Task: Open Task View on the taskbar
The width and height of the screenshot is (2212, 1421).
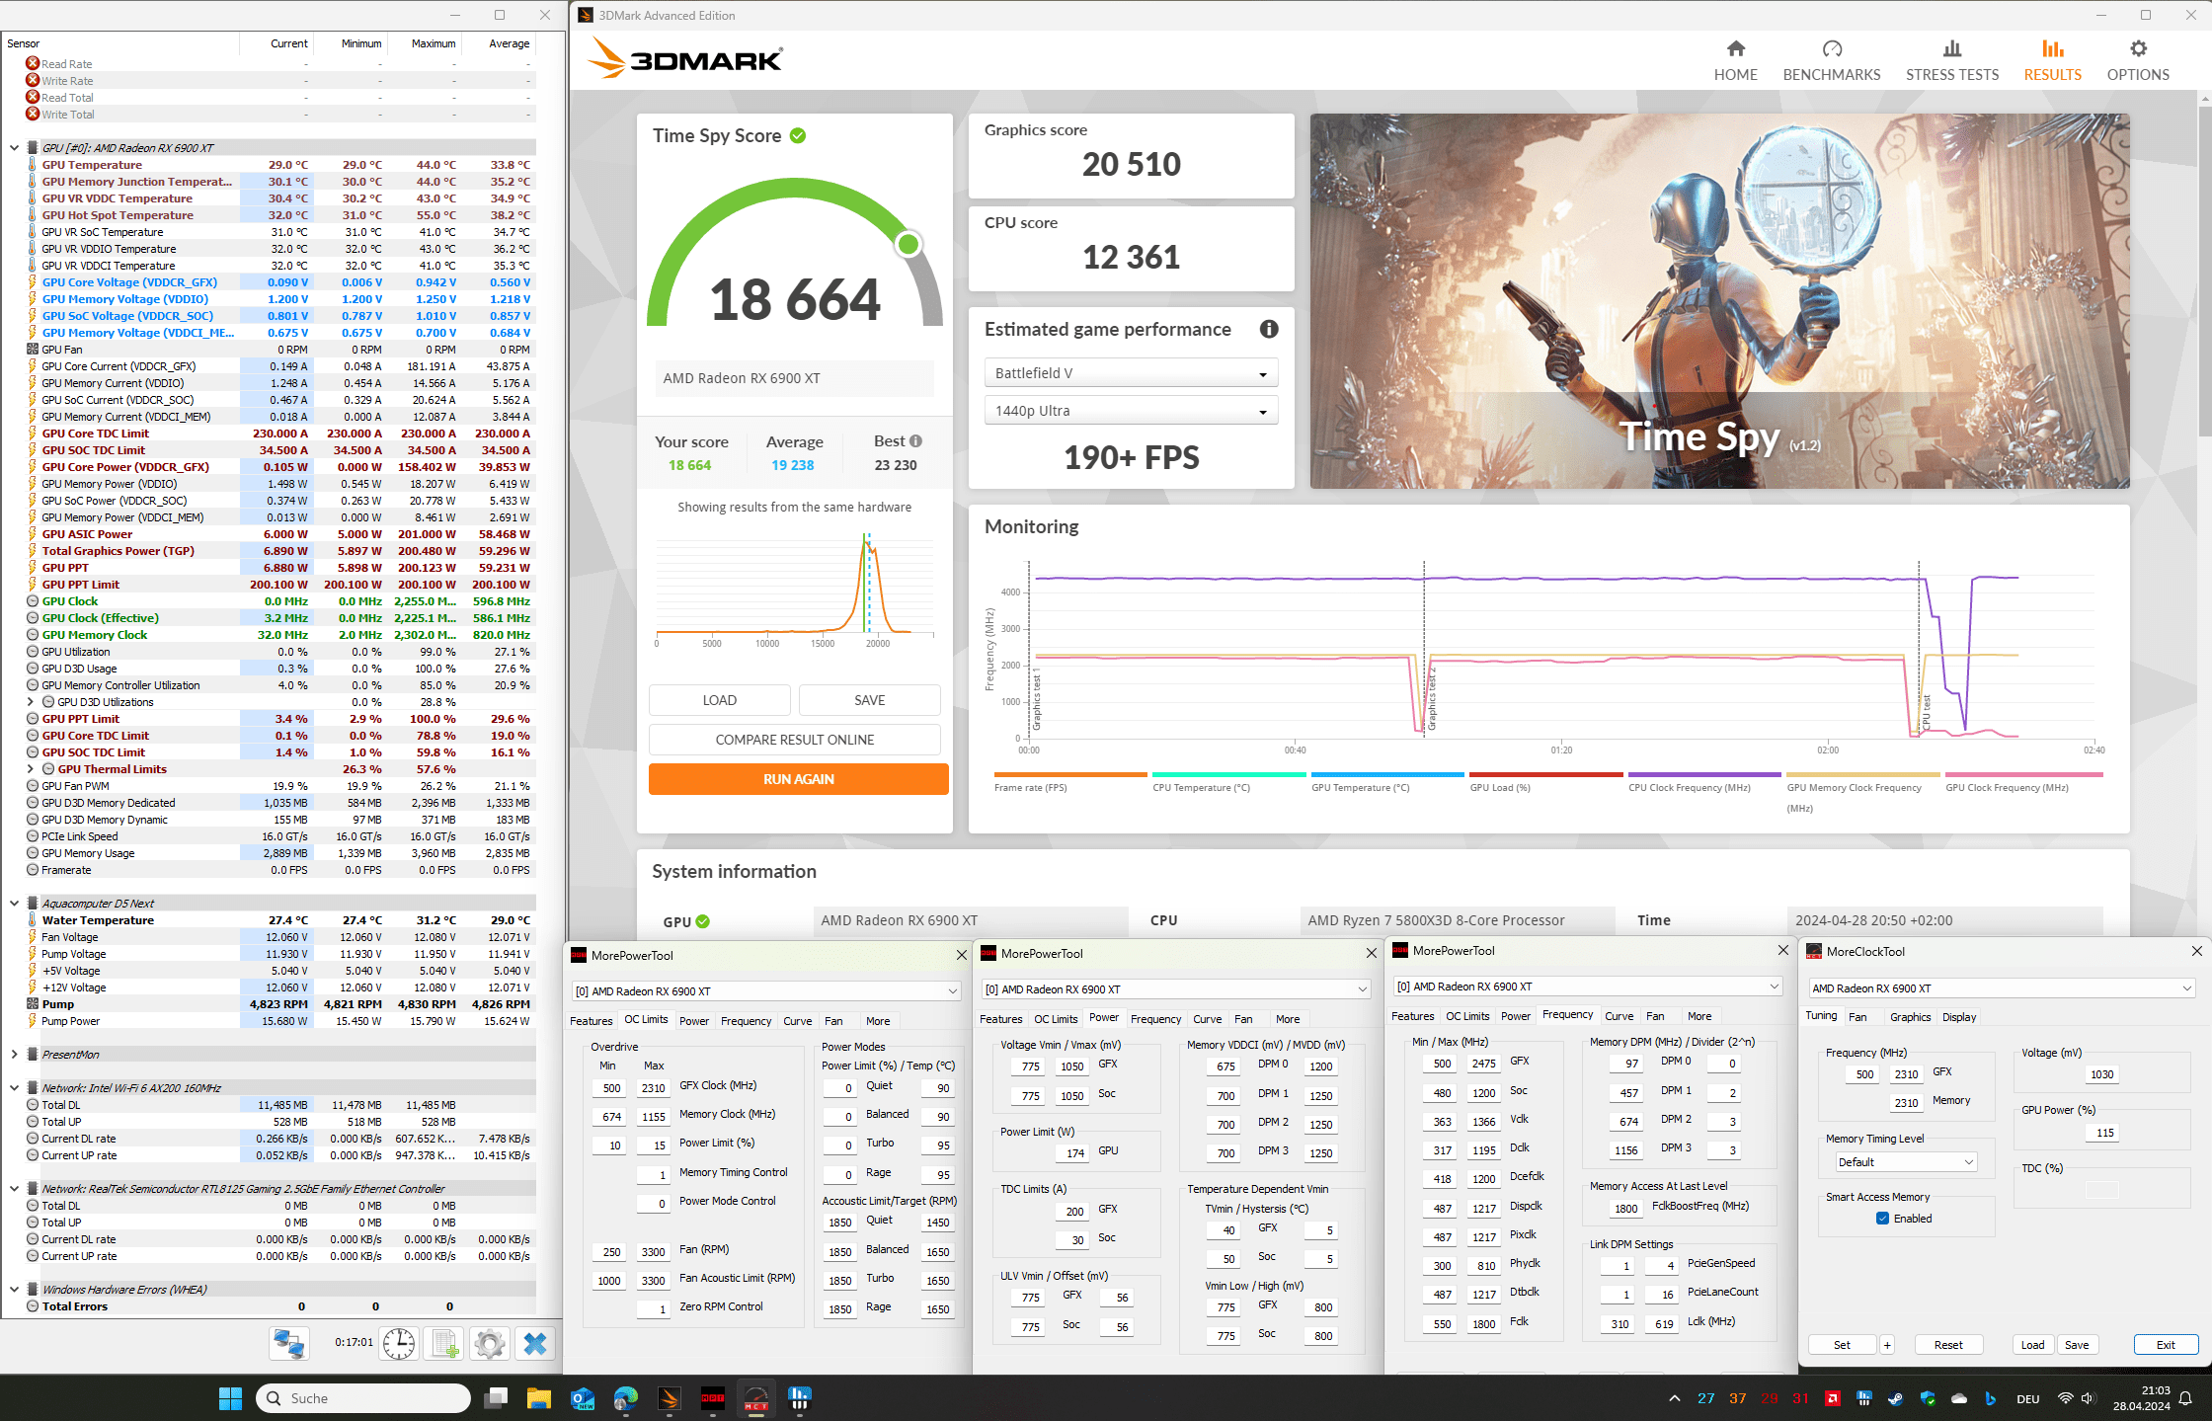Action: point(496,1398)
